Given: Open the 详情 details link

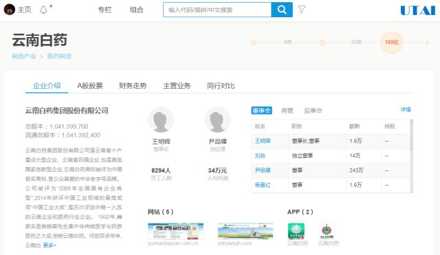Looking at the screenshot, I should pos(406,110).
